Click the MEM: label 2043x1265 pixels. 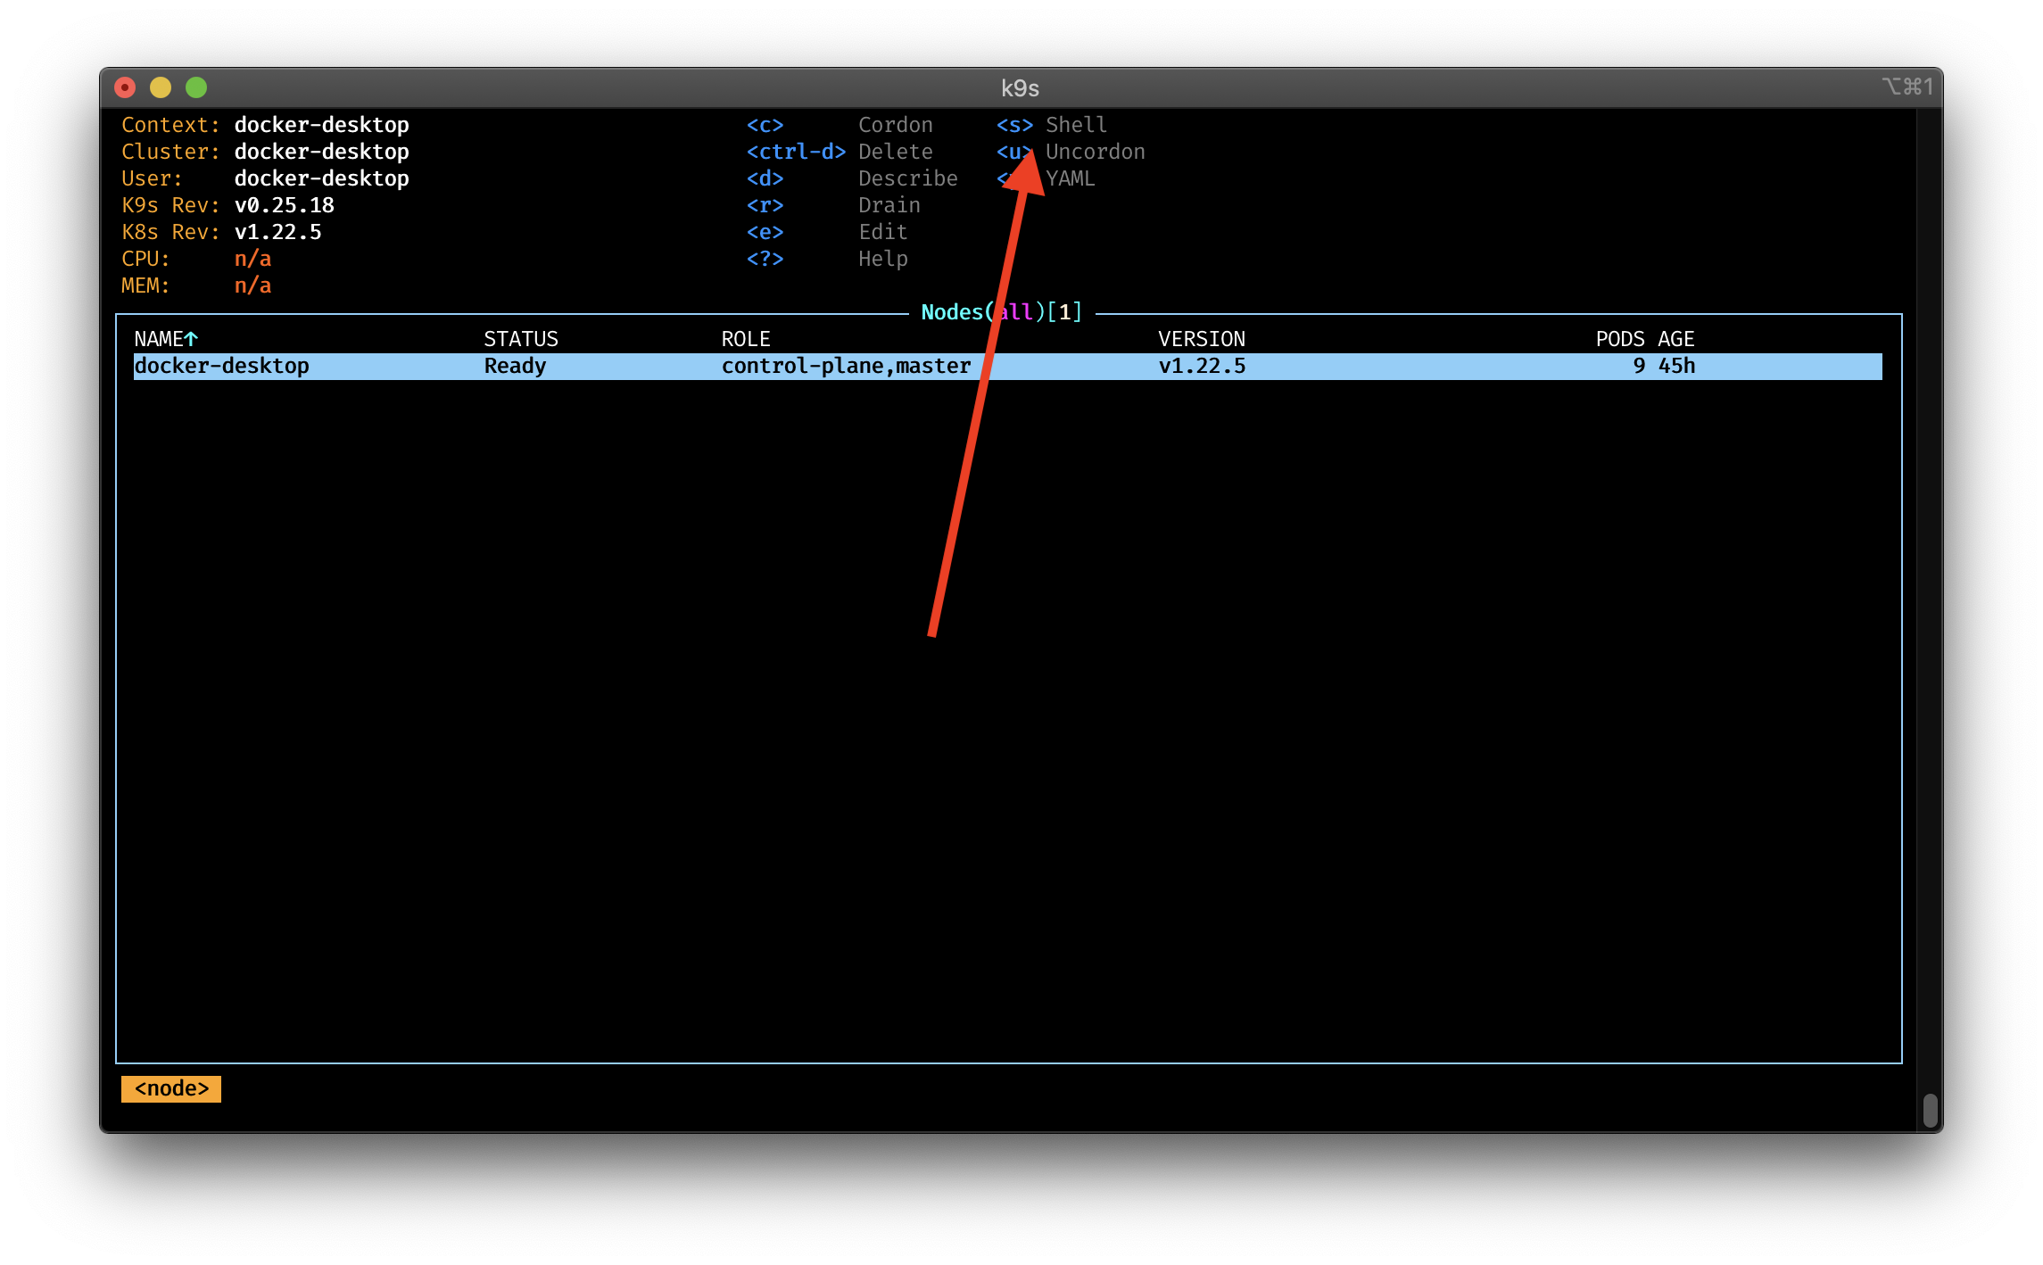click(145, 285)
